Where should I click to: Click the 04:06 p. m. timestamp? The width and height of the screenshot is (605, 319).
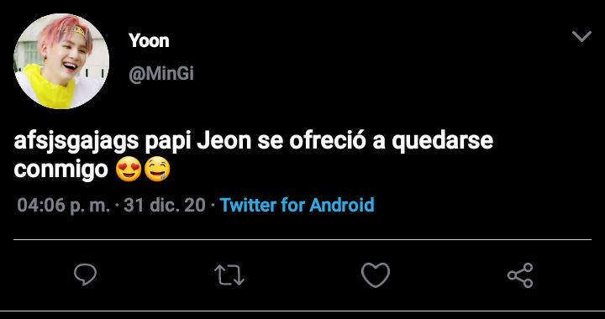pyautogui.click(x=64, y=205)
